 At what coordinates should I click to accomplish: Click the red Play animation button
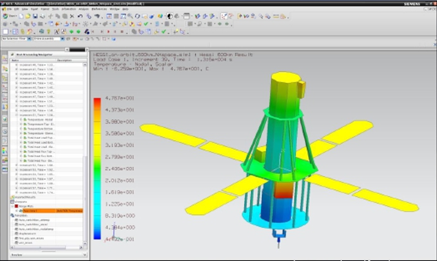[x=108, y=32]
